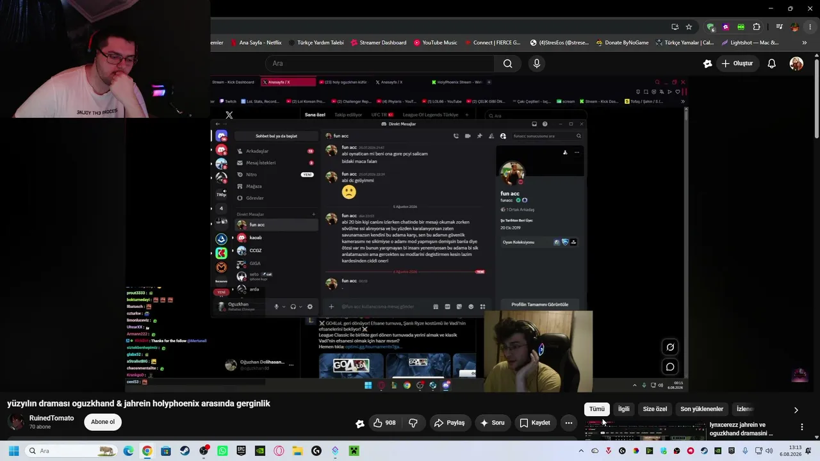
Task: Open the Türkçe Yardım Talebi bookmark
Action: 316,43
